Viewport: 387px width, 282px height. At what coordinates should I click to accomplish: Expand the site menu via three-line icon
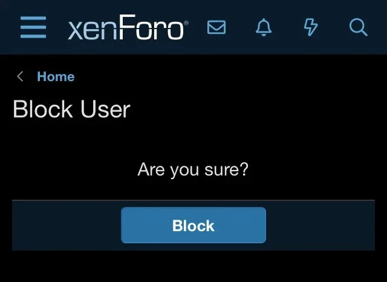coord(33,27)
